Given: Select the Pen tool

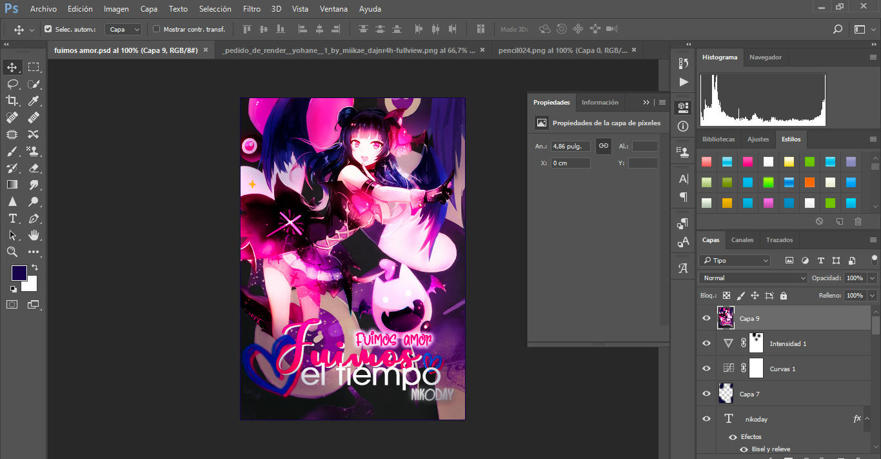Looking at the screenshot, I should coord(34,218).
